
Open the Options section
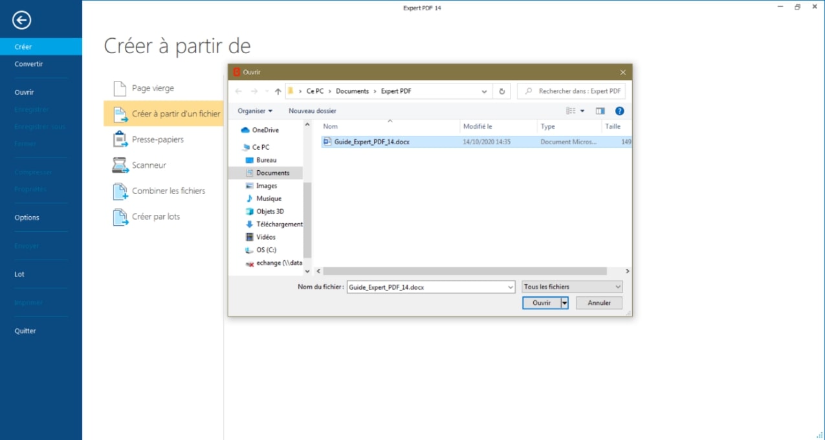tap(27, 217)
